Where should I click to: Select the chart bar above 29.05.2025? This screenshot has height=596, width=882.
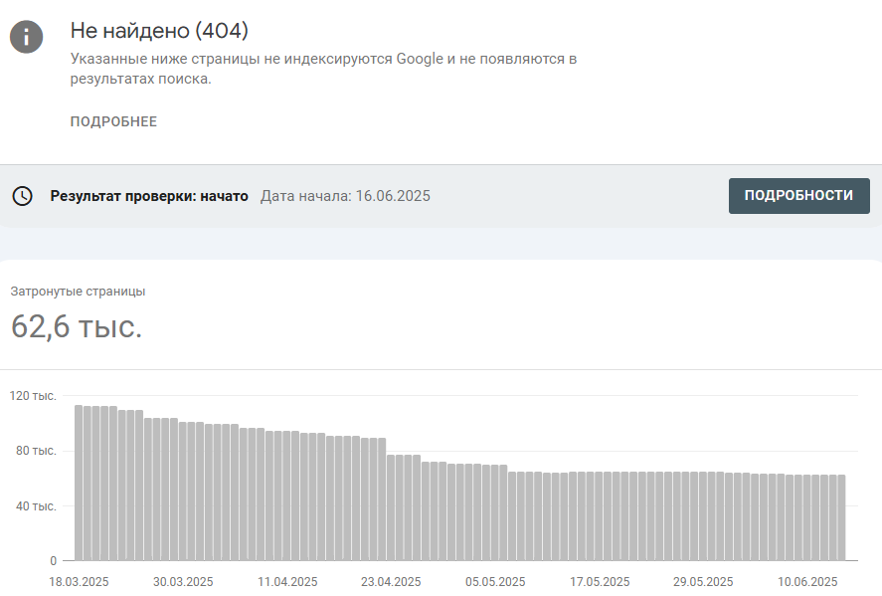click(x=703, y=516)
